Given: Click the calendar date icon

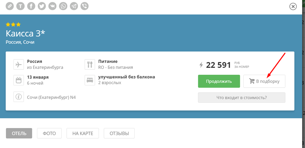Looking at the screenshot, I should pyautogui.click(x=18, y=80).
